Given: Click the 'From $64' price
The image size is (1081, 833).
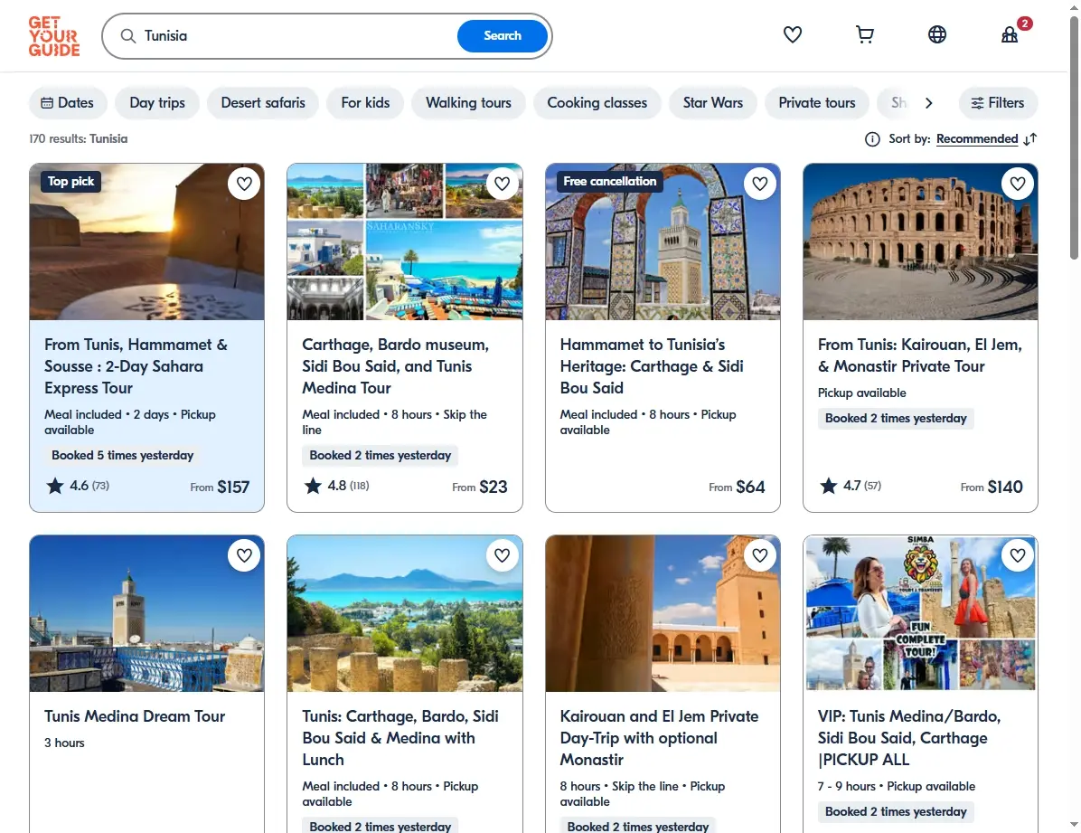Looking at the screenshot, I should pos(737,487).
